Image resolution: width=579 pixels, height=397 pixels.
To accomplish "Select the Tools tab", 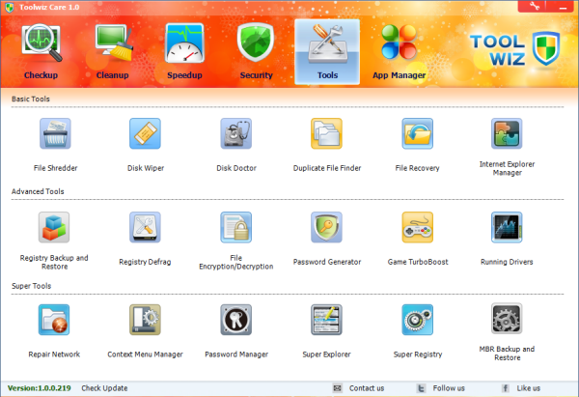I will pos(327,52).
